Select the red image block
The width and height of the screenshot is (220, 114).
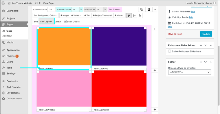click(119, 89)
